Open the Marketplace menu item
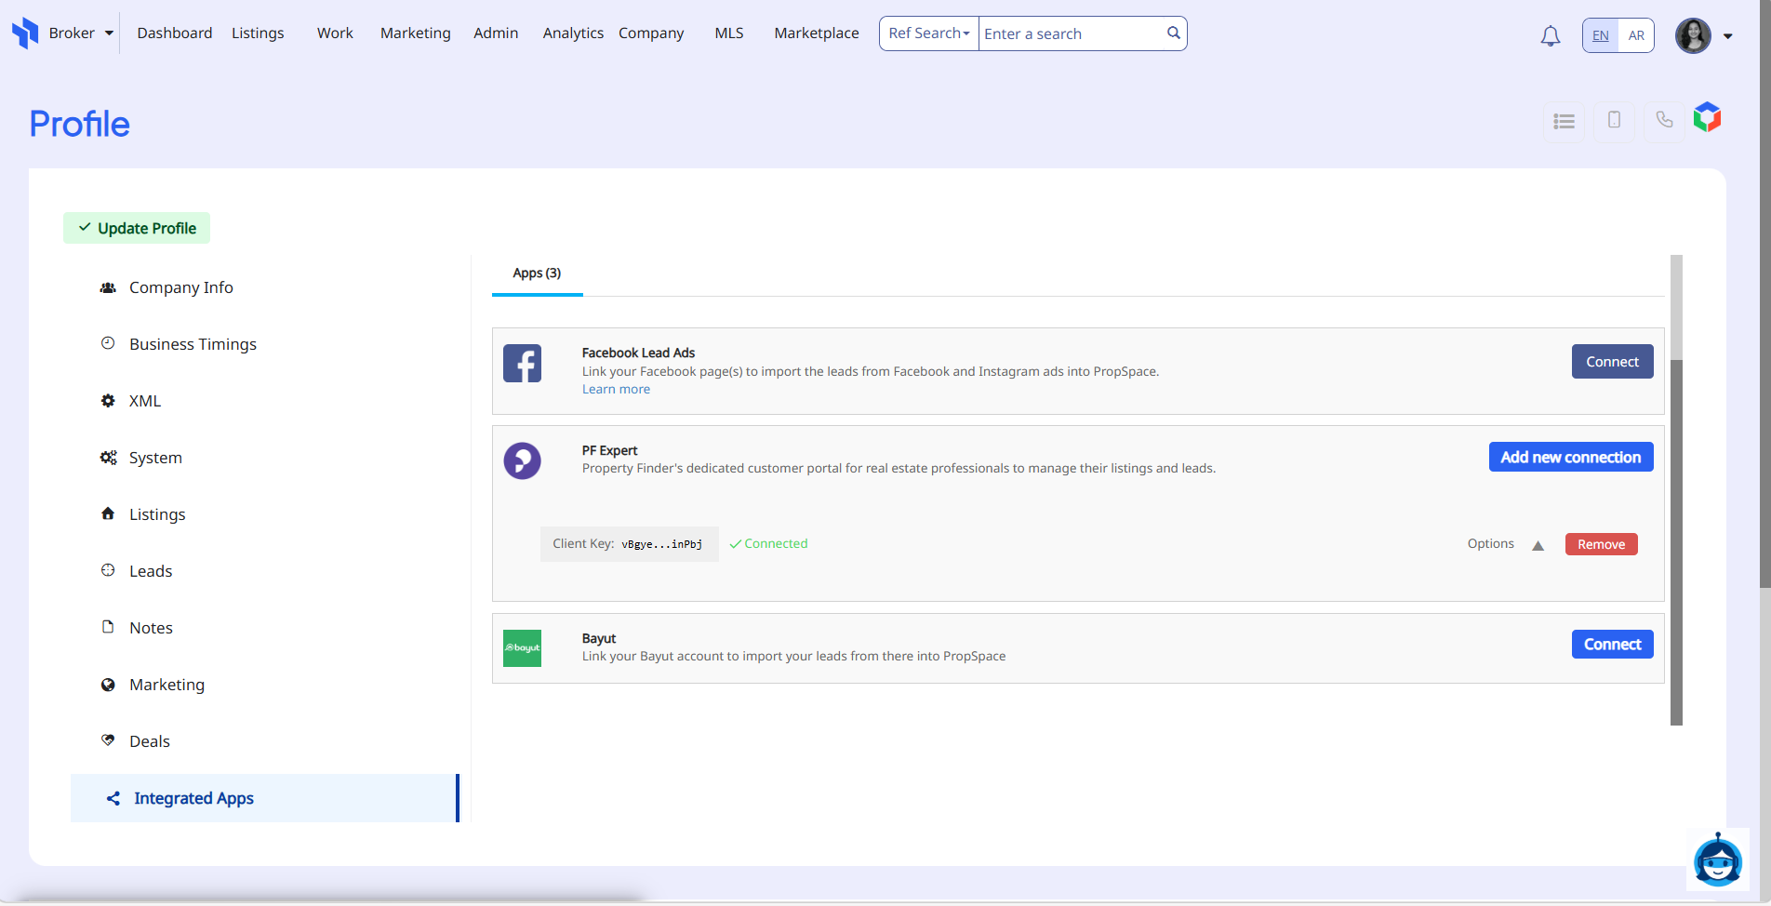 coord(816,33)
